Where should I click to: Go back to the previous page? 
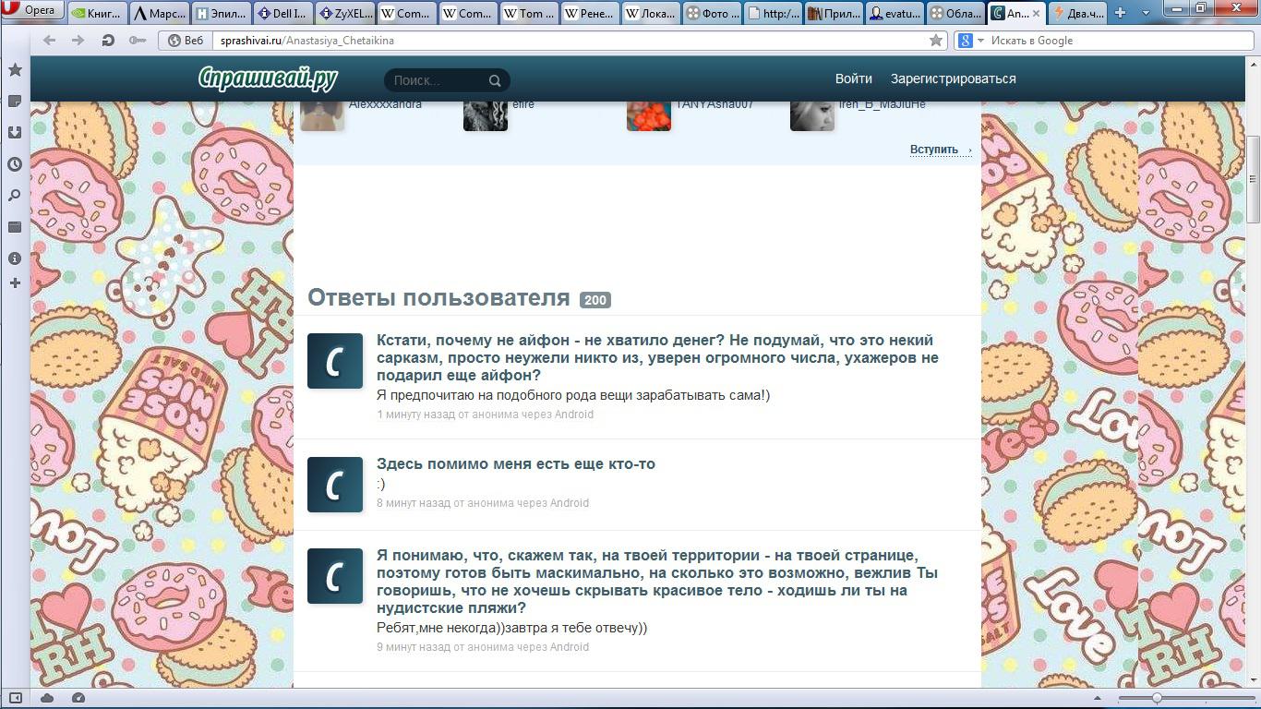pos(50,41)
